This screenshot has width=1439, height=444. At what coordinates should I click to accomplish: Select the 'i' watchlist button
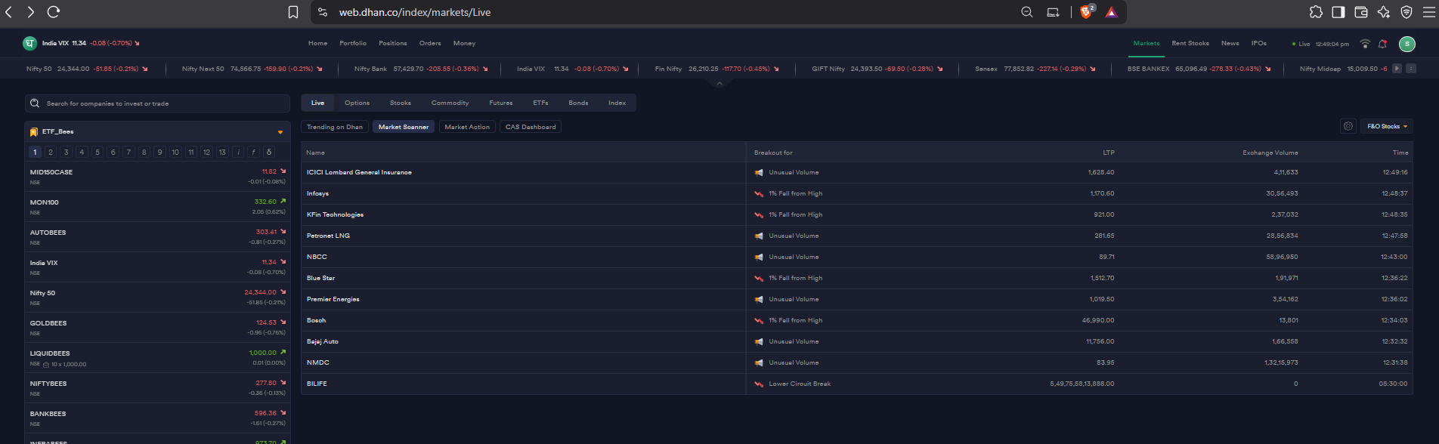coord(238,152)
